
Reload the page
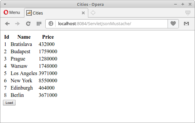pyautogui.click(x=28, y=23)
